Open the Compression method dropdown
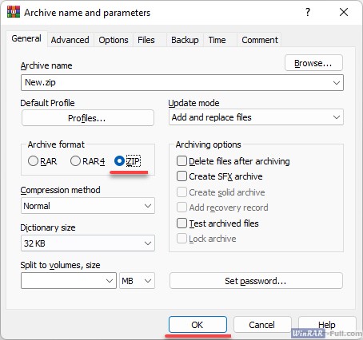Image resolution: width=363 pixels, height=340 pixels. click(148, 206)
